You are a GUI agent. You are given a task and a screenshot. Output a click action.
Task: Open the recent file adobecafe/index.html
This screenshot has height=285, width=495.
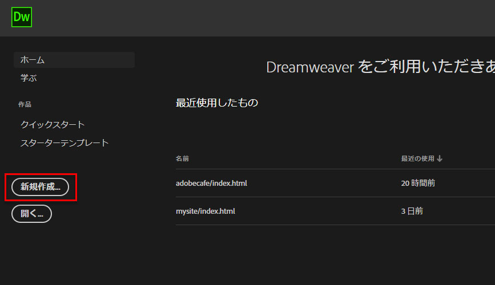click(x=211, y=184)
